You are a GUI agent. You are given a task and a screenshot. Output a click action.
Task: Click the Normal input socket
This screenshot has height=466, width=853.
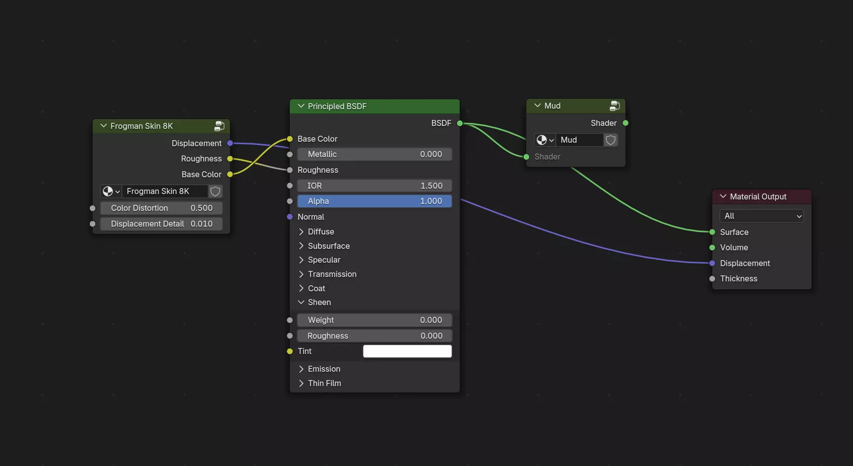290,217
